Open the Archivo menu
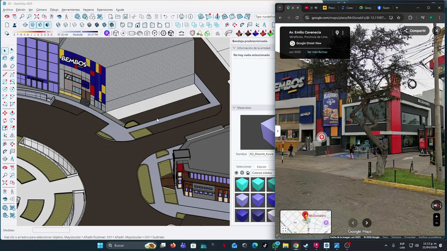The width and height of the screenshot is (447, 251). click(x=8, y=10)
